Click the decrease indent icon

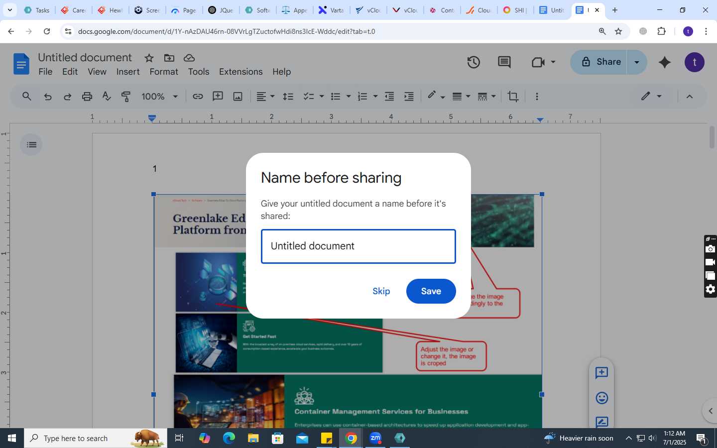pos(389,97)
